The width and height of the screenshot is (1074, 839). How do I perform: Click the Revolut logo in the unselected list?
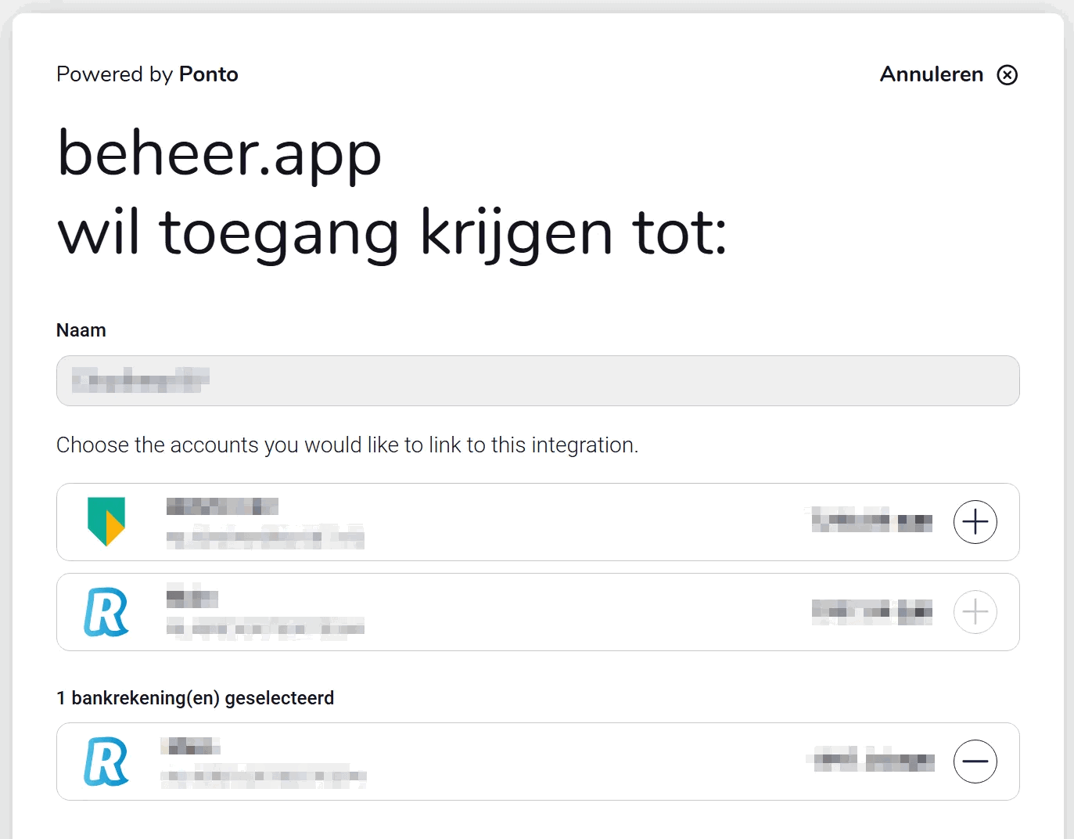(x=106, y=612)
